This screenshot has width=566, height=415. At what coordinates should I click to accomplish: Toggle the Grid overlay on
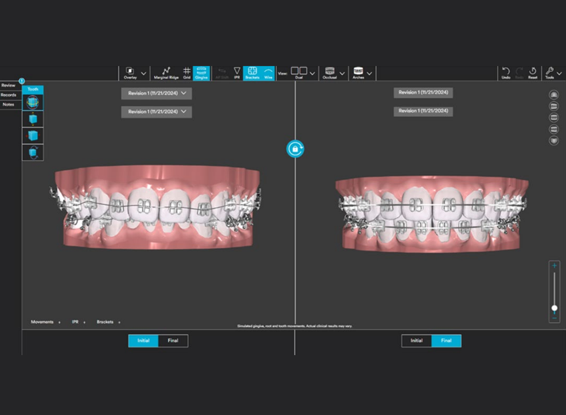(187, 73)
